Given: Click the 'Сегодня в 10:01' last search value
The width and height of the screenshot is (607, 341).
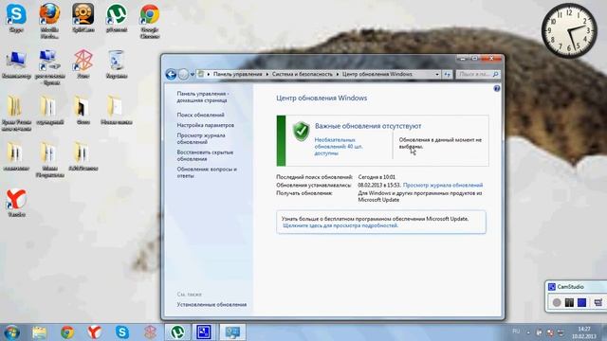Looking at the screenshot, I should (377, 177).
